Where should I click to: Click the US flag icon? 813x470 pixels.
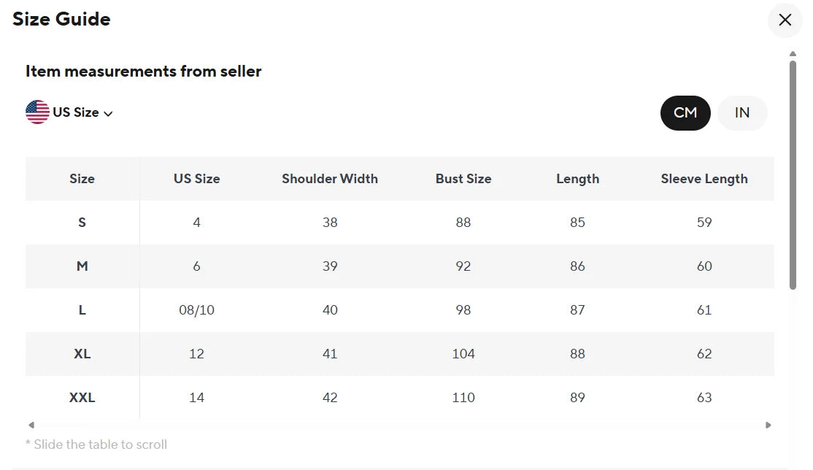tap(36, 112)
